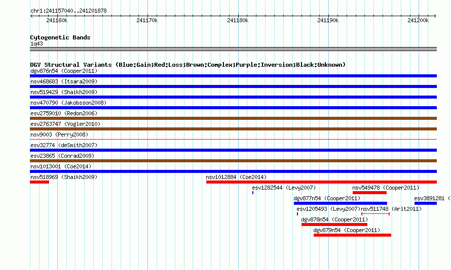Image resolution: width=451 pixels, height=270 pixels.
Task: Select the red nsv1012884 loss bar
Action: point(322,182)
